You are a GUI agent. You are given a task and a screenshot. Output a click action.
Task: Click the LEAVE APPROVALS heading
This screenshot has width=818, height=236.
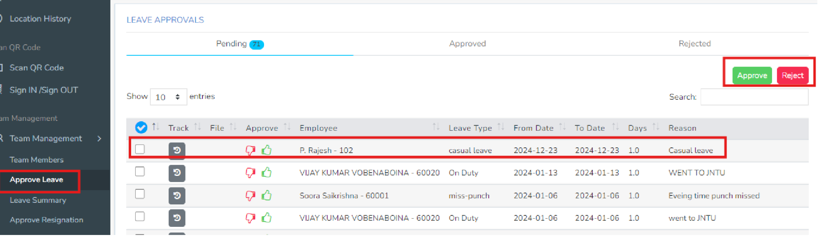165,20
